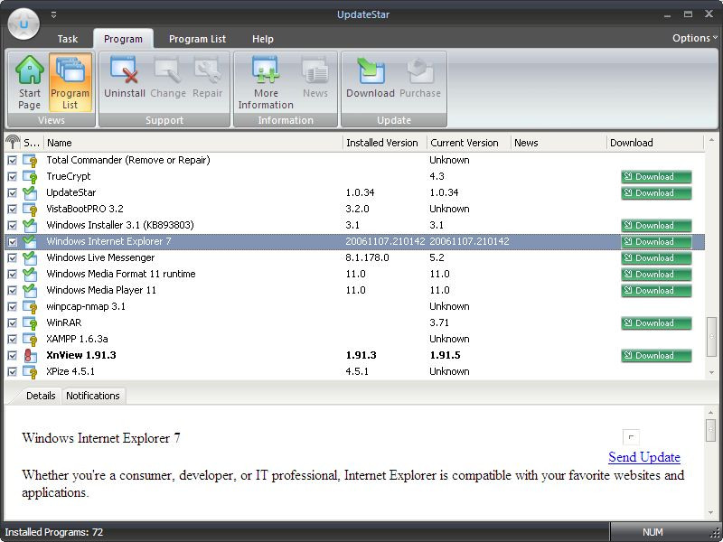This screenshot has width=723, height=542.
Task: Click the antenna status column icon
Action: click(x=13, y=143)
